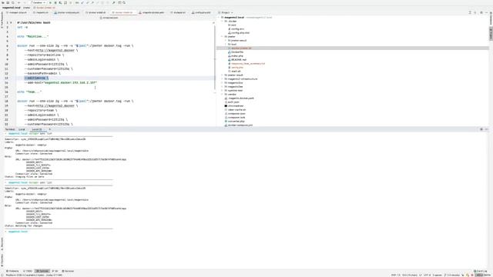The width and height of the screenshot is (493, 277).
Task: Select config.env in project tree
Action: (x=237, y=29)
